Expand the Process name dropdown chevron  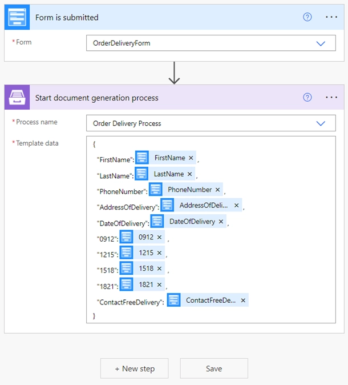tap(321, 123)
